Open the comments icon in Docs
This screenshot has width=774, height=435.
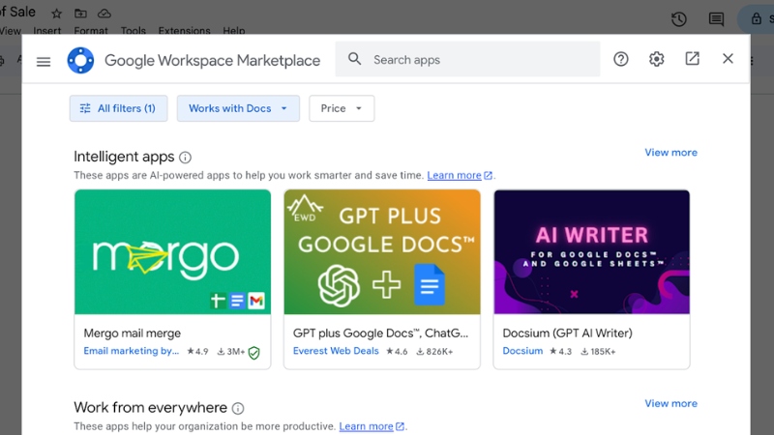[716, 19]
